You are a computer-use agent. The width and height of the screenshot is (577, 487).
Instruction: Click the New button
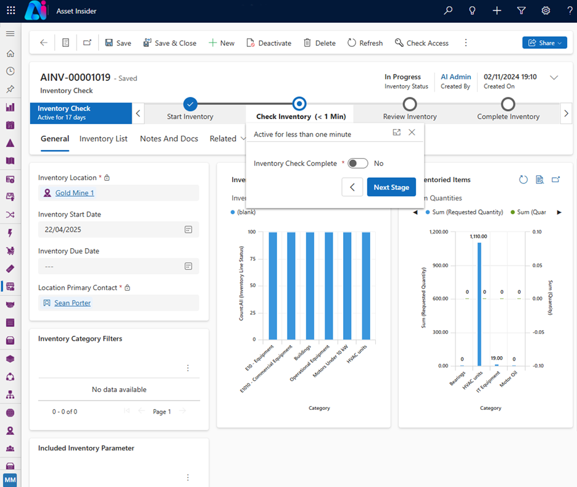coord(221,43)
